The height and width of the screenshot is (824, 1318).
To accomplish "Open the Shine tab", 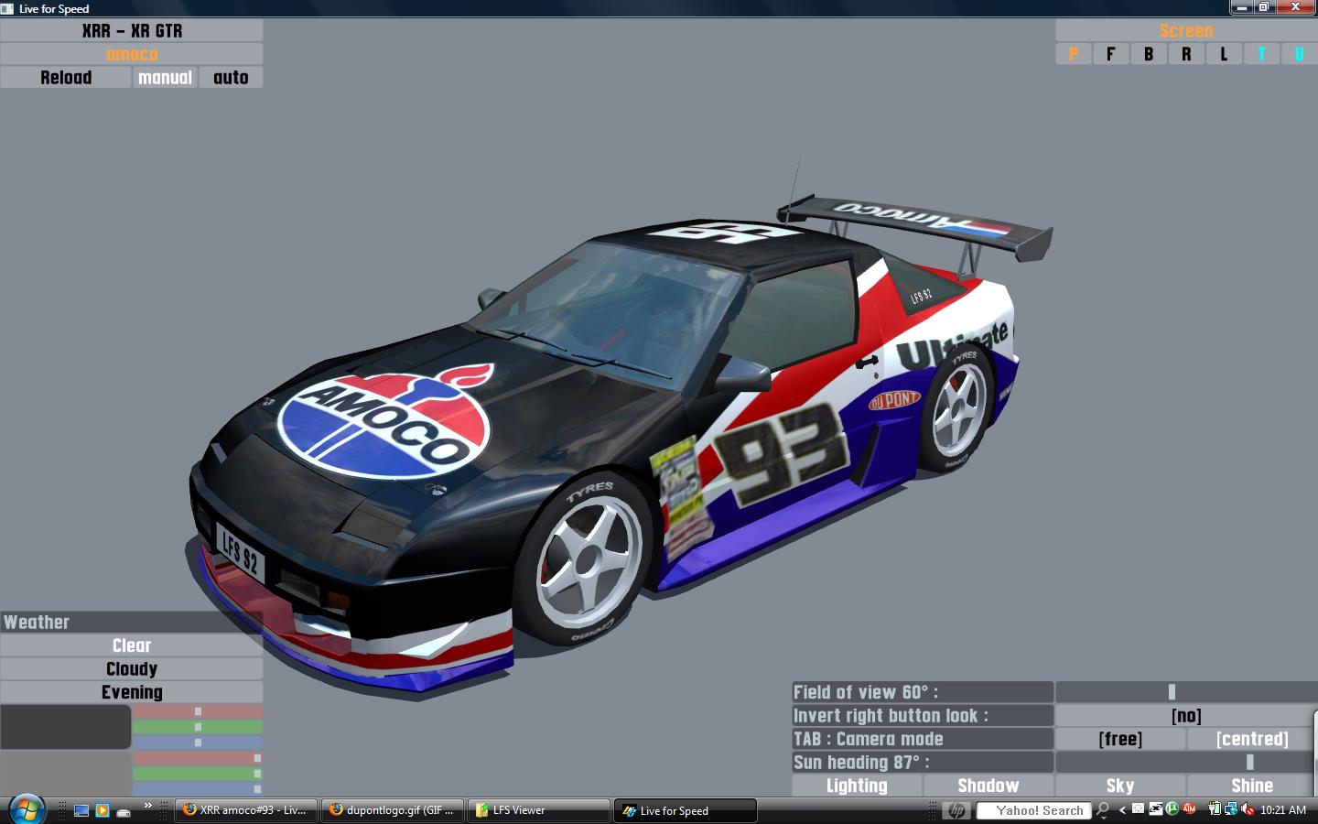I will (1252, 786).
